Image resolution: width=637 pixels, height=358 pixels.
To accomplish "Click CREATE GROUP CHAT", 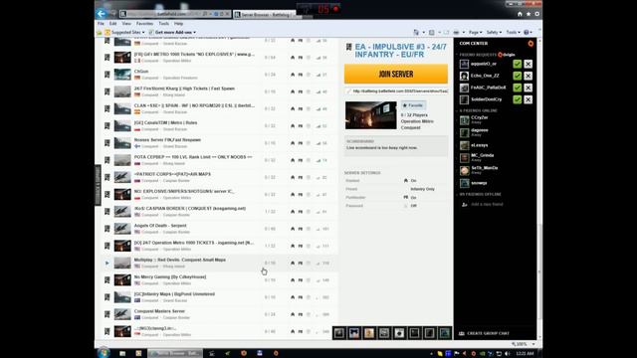I will point(488,334).
